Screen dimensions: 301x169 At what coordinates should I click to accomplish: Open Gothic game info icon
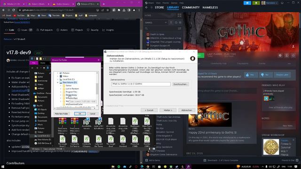[x=286, y=55]
